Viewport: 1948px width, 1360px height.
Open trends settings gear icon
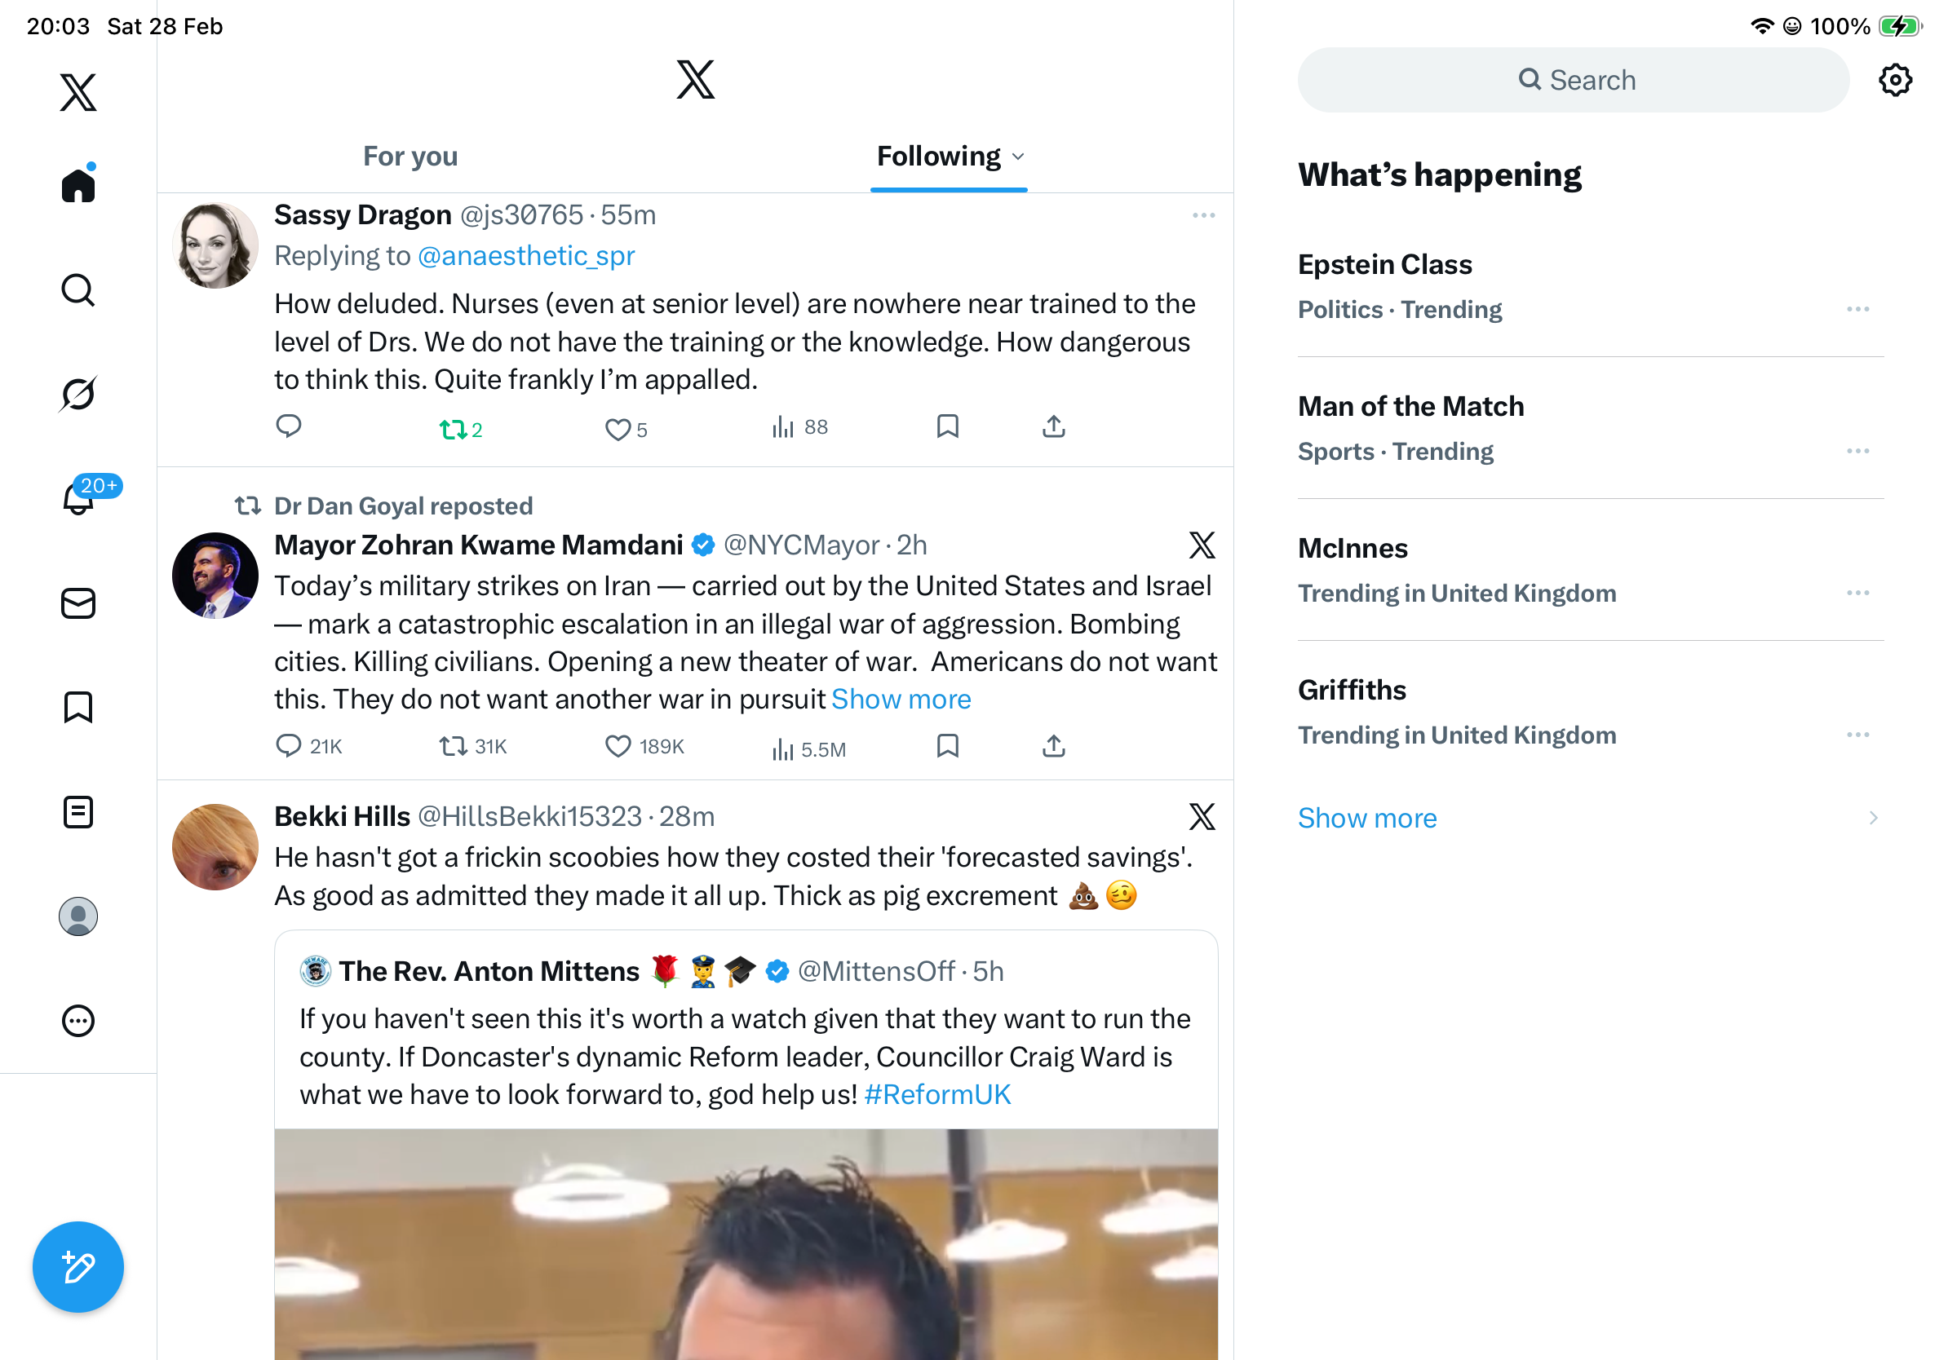(1894, 81)
